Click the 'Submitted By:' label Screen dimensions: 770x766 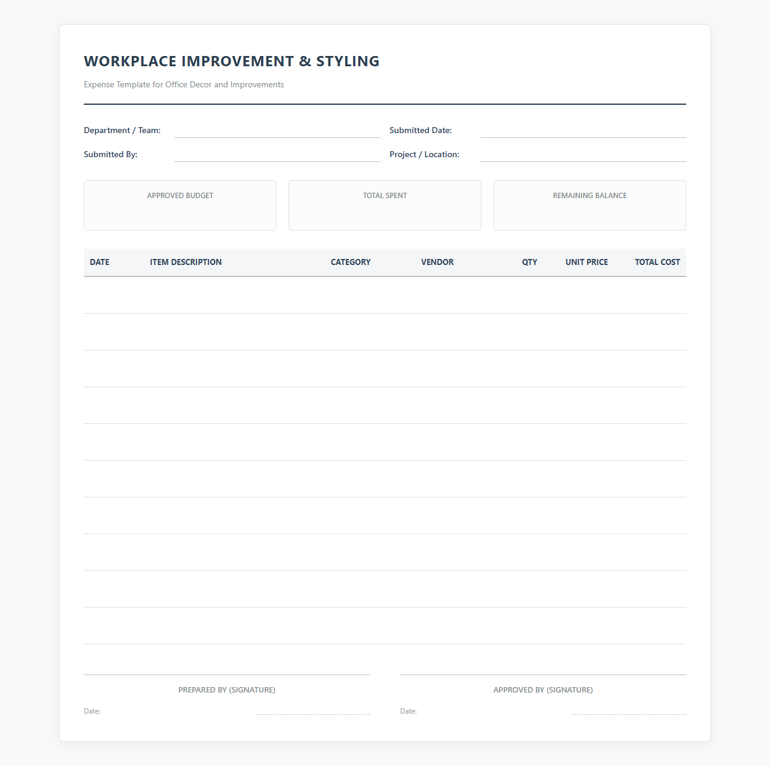point(111,155)
